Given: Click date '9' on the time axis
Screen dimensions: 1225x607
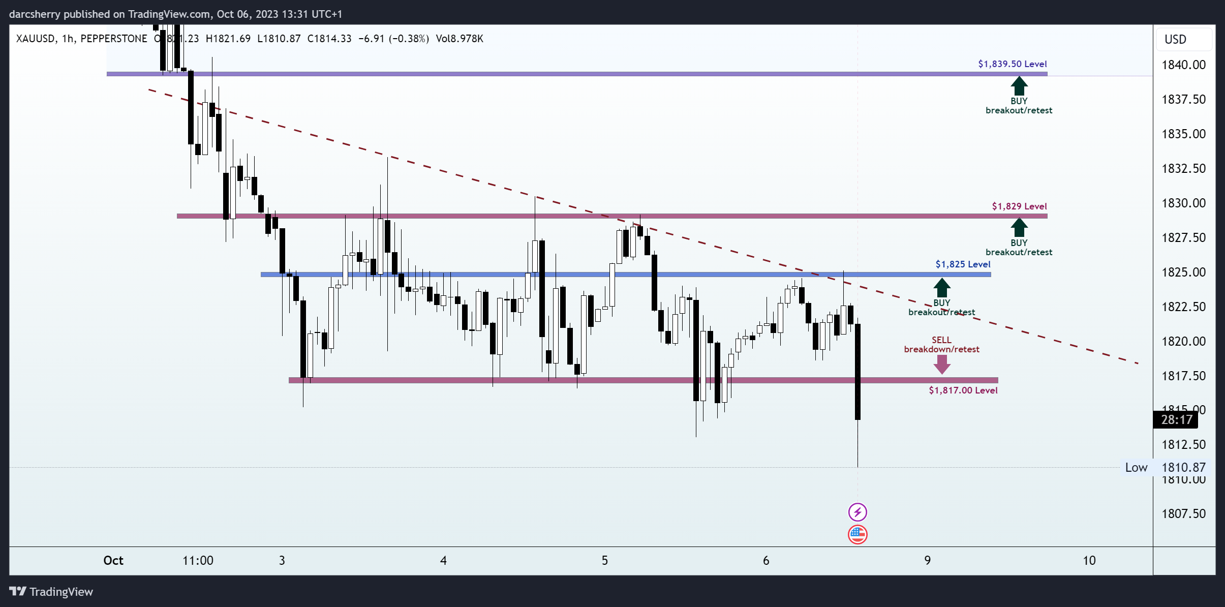Looking at the screenshot, I should [x=928, y=561].
